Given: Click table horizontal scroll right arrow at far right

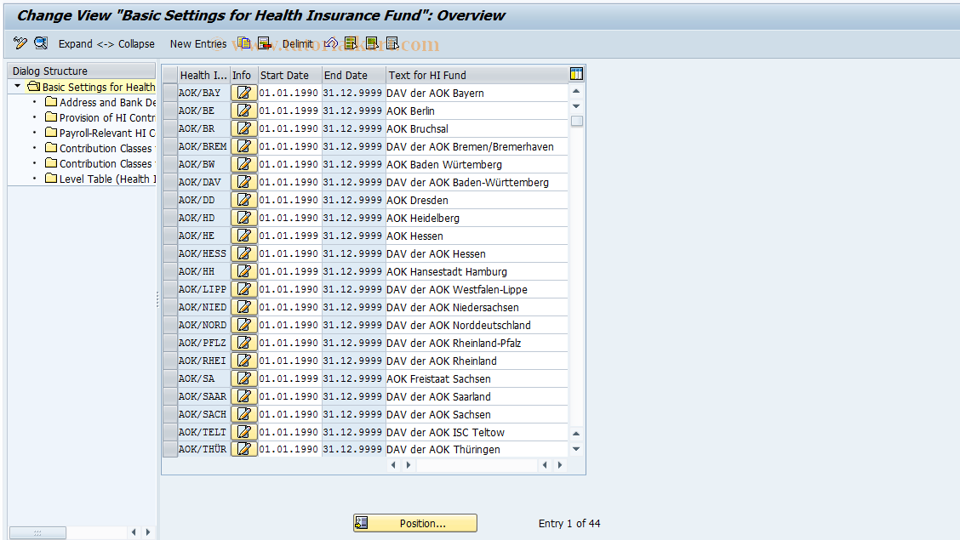Looking at the screenshot, I should [560, 465].
